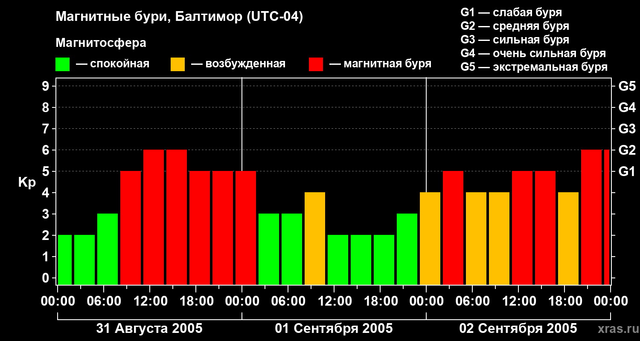Click the G5 tick label right of chart
This screenshot has width=640, height=341.
627,86
